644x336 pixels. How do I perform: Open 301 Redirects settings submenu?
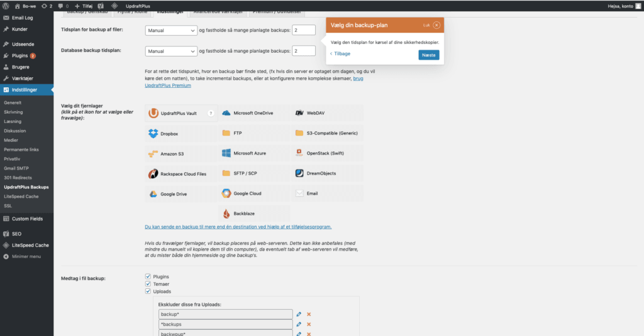point(18,178)
